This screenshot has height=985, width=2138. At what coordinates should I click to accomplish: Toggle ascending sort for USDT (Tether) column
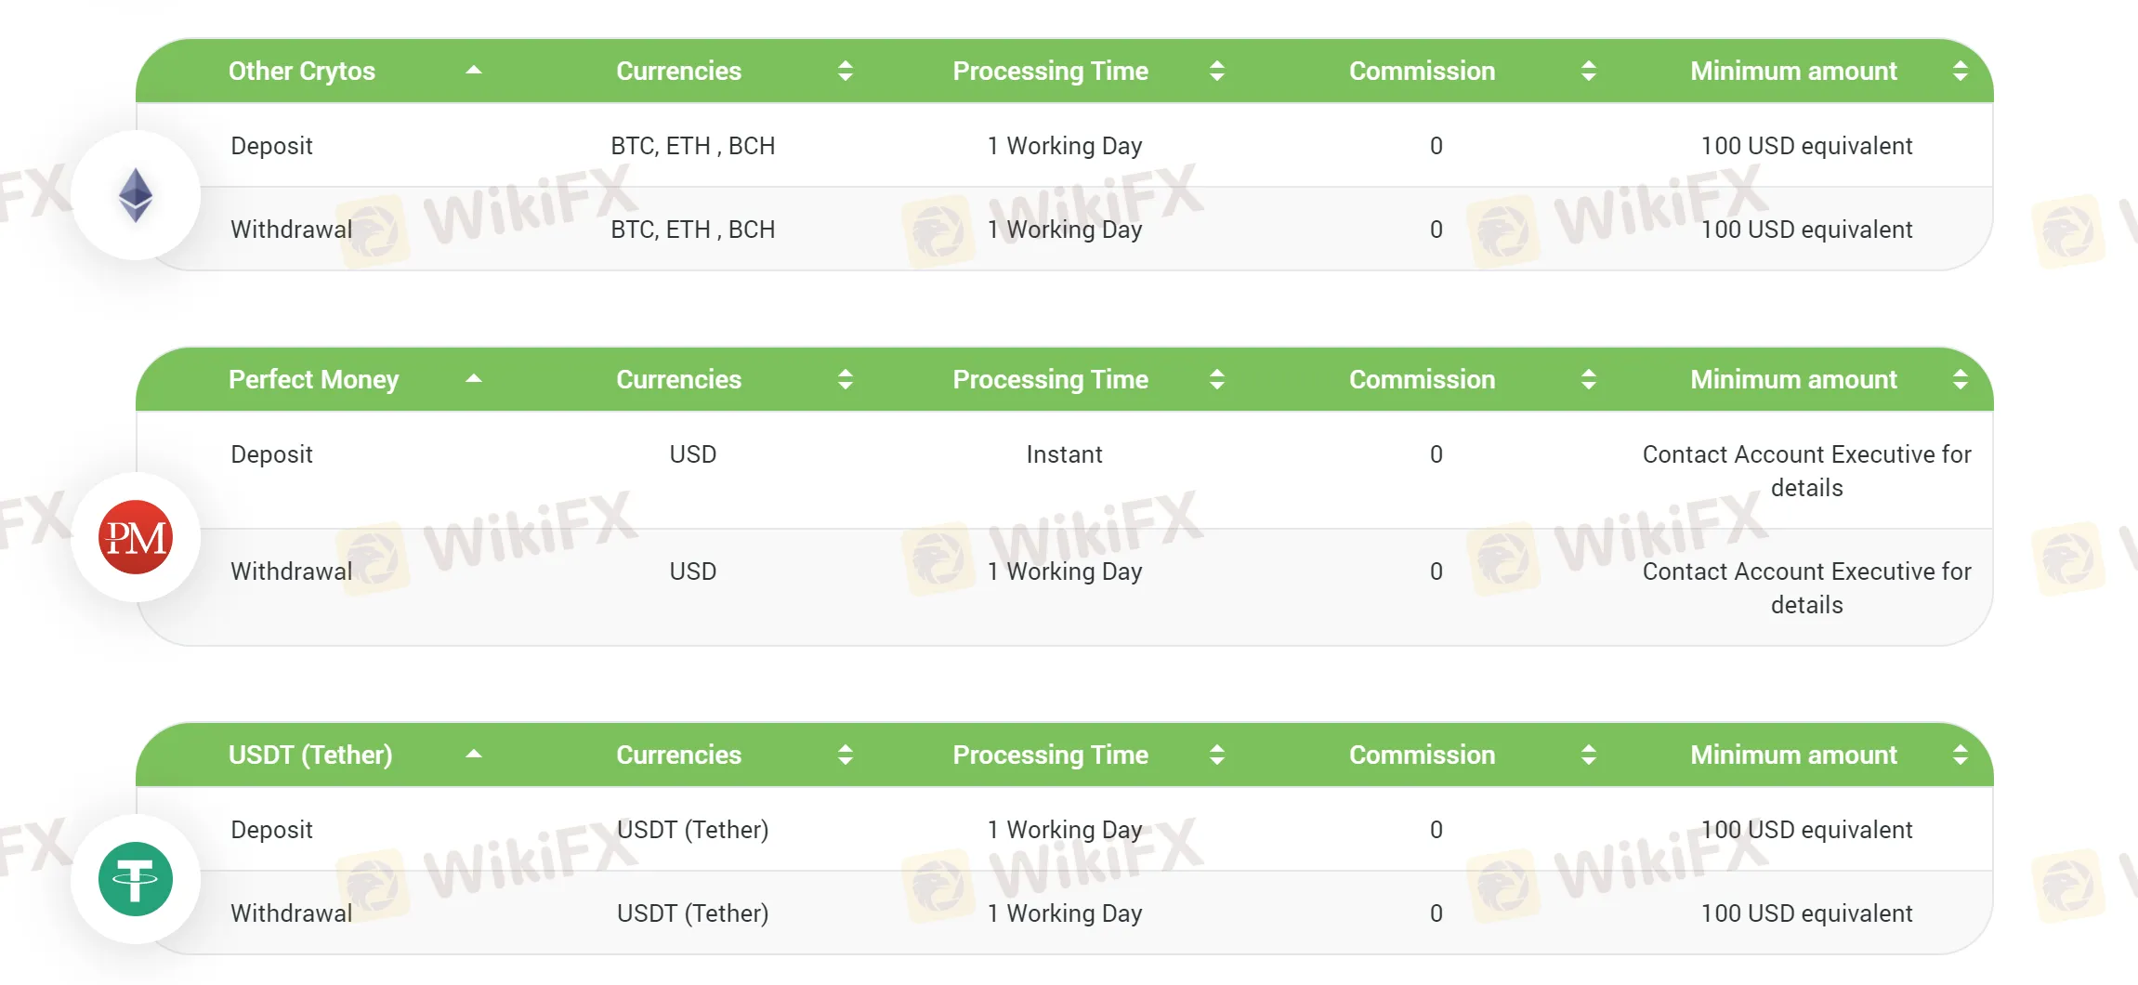click(474, 755)
